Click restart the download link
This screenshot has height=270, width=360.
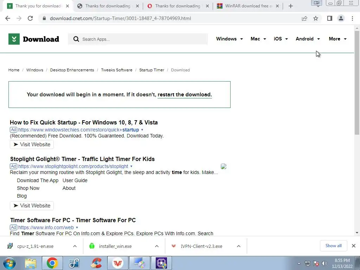point(185,95)
